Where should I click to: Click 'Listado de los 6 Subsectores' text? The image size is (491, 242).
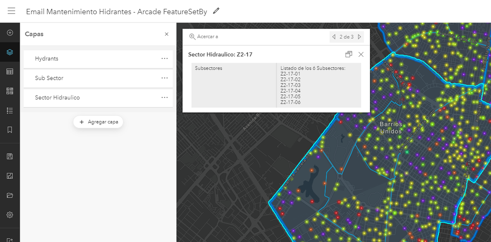click(x=313, y=68)
